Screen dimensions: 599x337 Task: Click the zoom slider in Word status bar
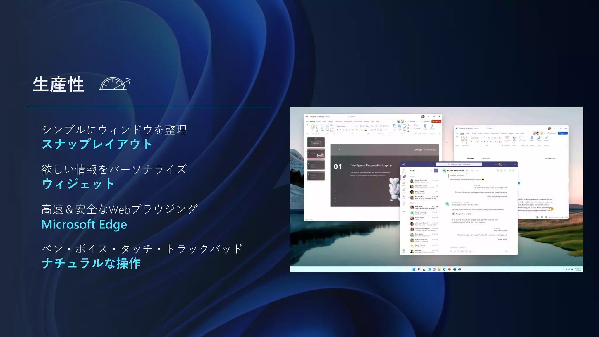pos(555,217)
